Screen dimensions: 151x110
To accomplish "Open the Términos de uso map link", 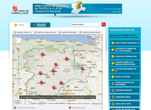I will [x=97, y=103].
